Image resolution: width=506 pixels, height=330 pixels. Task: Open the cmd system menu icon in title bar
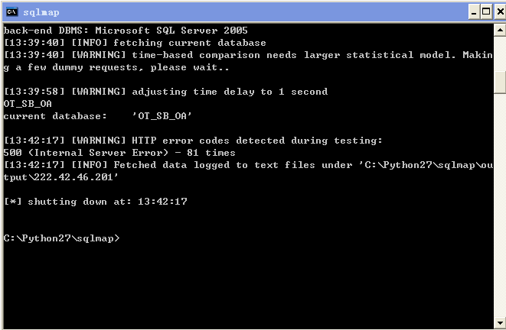[x=12, y=12]
